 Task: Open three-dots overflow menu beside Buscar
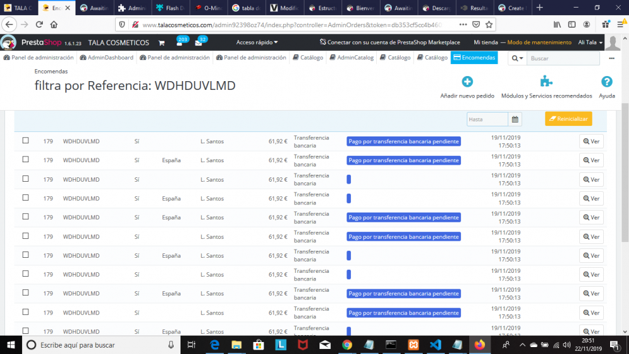[x=611, y=58]
